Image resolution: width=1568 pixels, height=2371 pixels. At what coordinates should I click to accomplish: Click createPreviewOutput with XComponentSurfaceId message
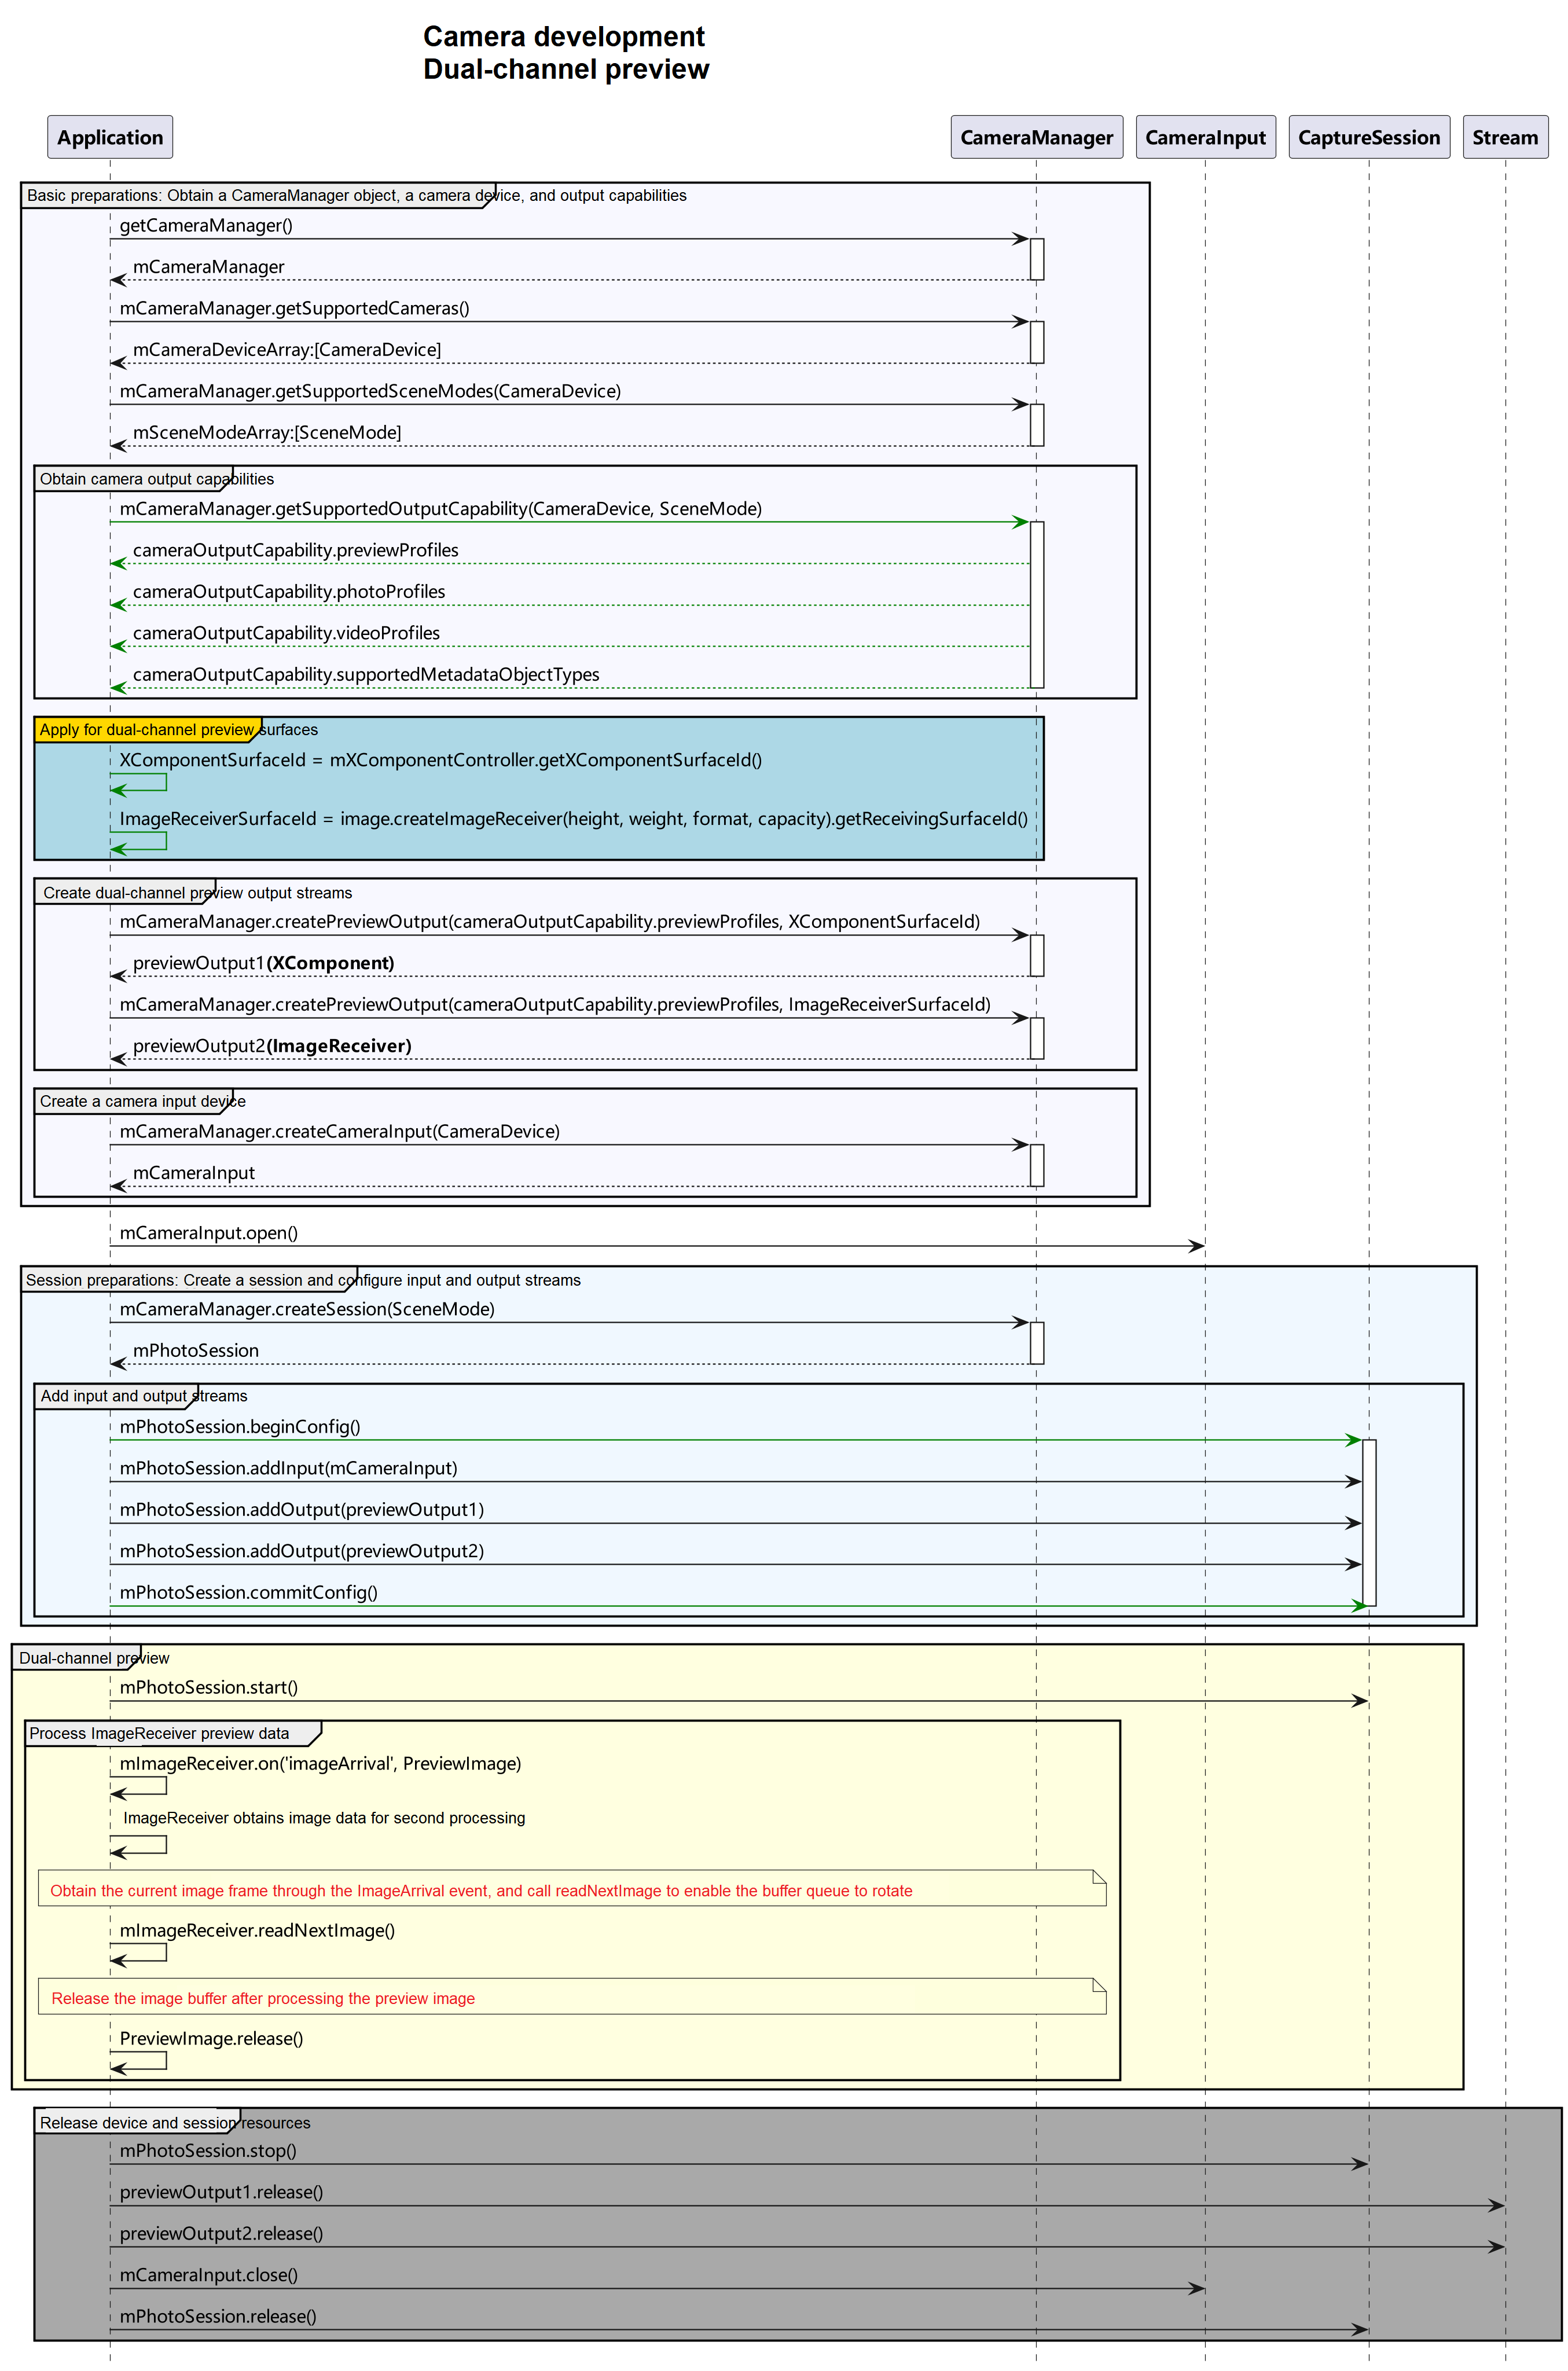549,922
